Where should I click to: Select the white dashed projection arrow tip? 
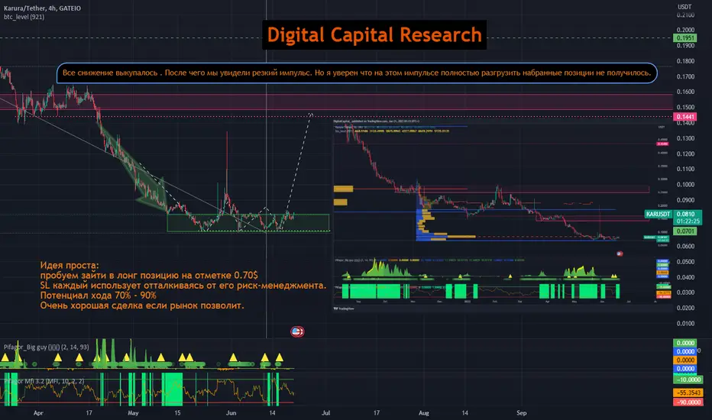[311, 114]
